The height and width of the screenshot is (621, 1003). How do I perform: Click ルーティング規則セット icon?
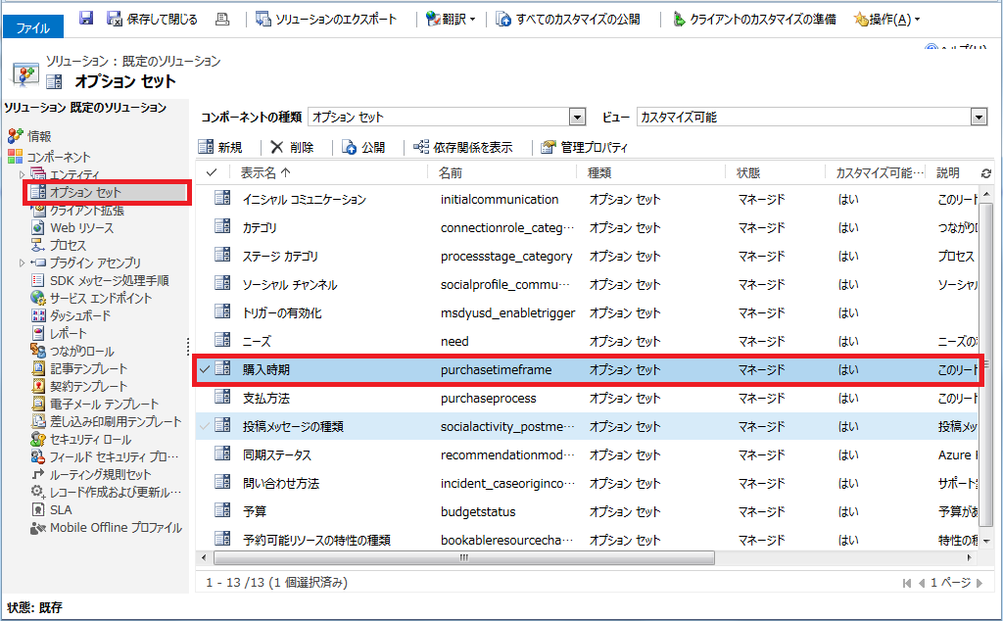[38, 474]
